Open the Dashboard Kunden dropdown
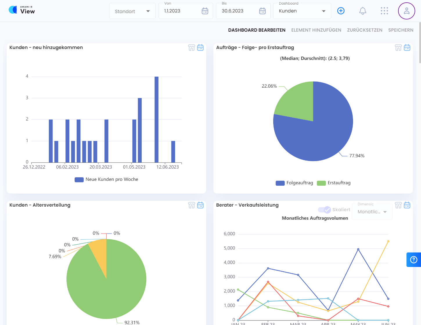 coord(302,11)
